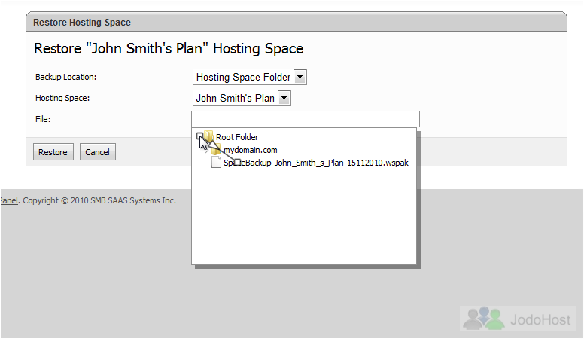The width and height of the screenshot is (584, 339).
Task: Click the Root Folder folder icon
Action: pyautogui.click(x=208, y=136)
